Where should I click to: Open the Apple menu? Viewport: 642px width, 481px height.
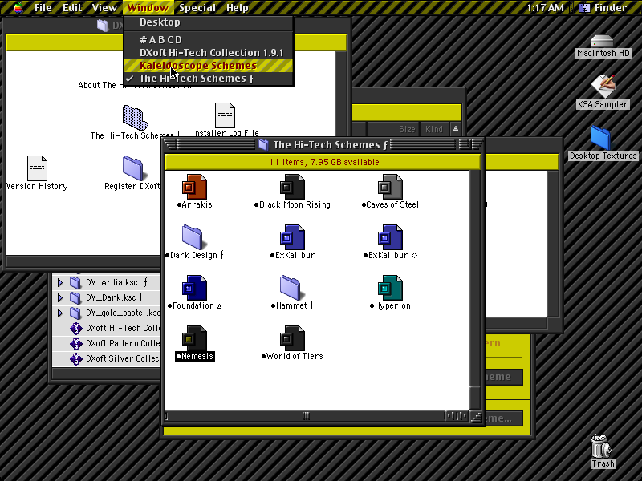click(x=18, y=7)
